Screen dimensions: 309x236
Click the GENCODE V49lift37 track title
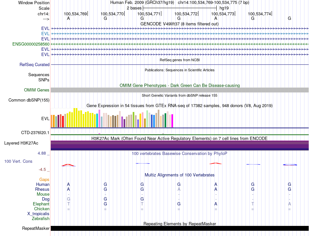[180, 24]
